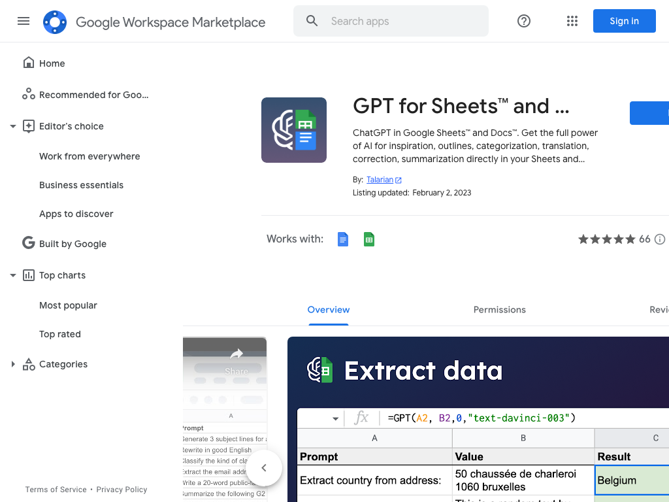Expand the Categories section

[13, 364]
